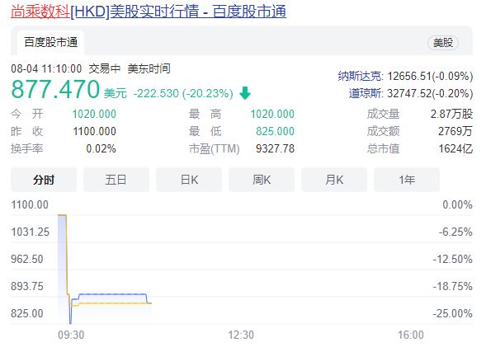The height and width of the screenshot is (347, 486).
Task: Switch chart to 日K view
Action: click(189, 180)
